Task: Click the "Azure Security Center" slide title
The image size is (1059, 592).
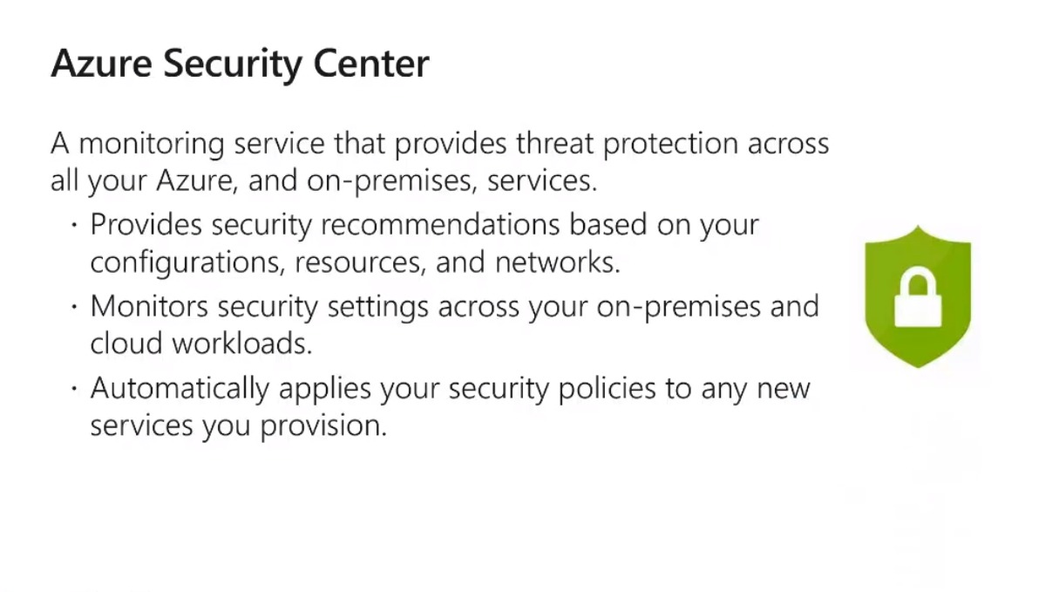Action: pyautogui.click(x=240, y=65)
